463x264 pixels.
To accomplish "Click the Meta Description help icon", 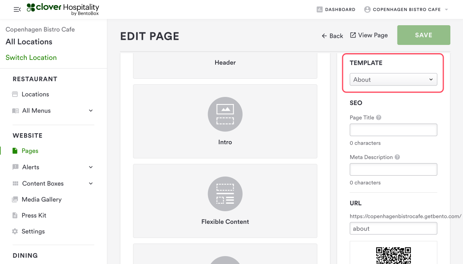I will tap(397, 157).
